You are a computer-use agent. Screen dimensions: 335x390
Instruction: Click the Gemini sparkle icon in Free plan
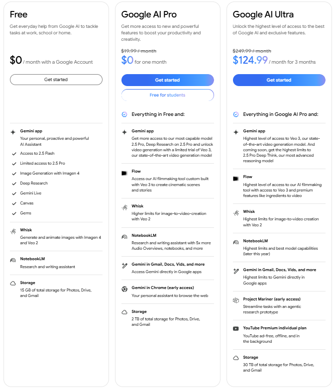tap(13, 132)
